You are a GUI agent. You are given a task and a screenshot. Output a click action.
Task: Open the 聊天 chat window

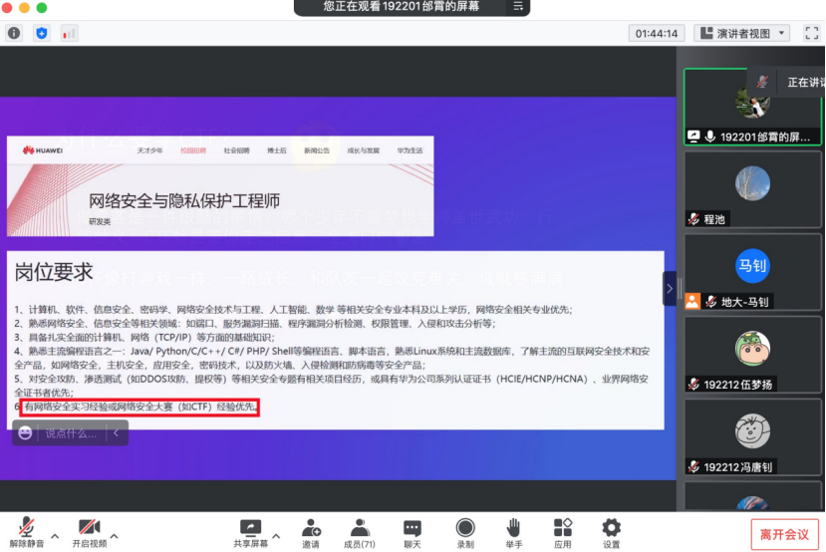[x=413, y=533]
